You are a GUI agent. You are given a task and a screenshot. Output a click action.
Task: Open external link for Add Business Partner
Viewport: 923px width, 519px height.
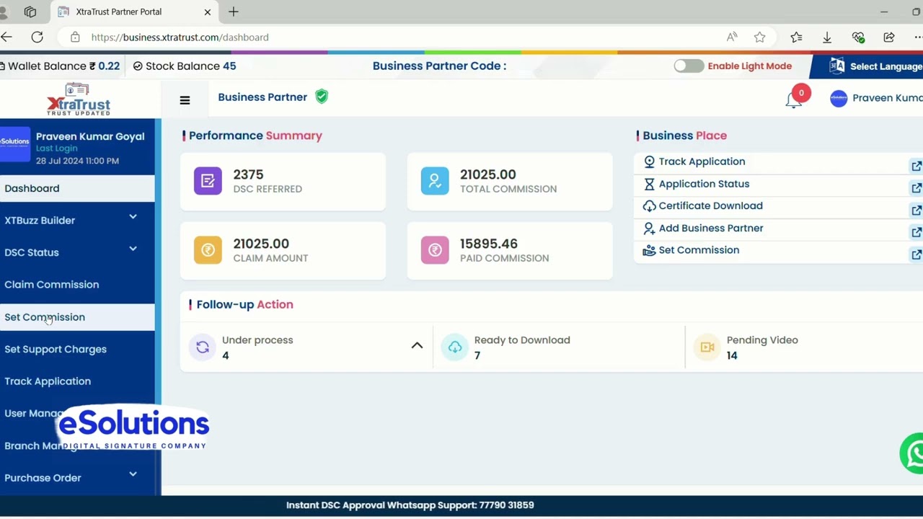coord(917,232)
